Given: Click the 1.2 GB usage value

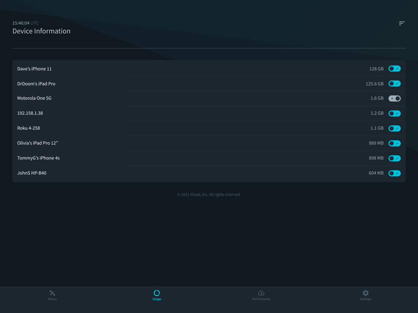Looking at the screenshot, I should tap(377, 113).
